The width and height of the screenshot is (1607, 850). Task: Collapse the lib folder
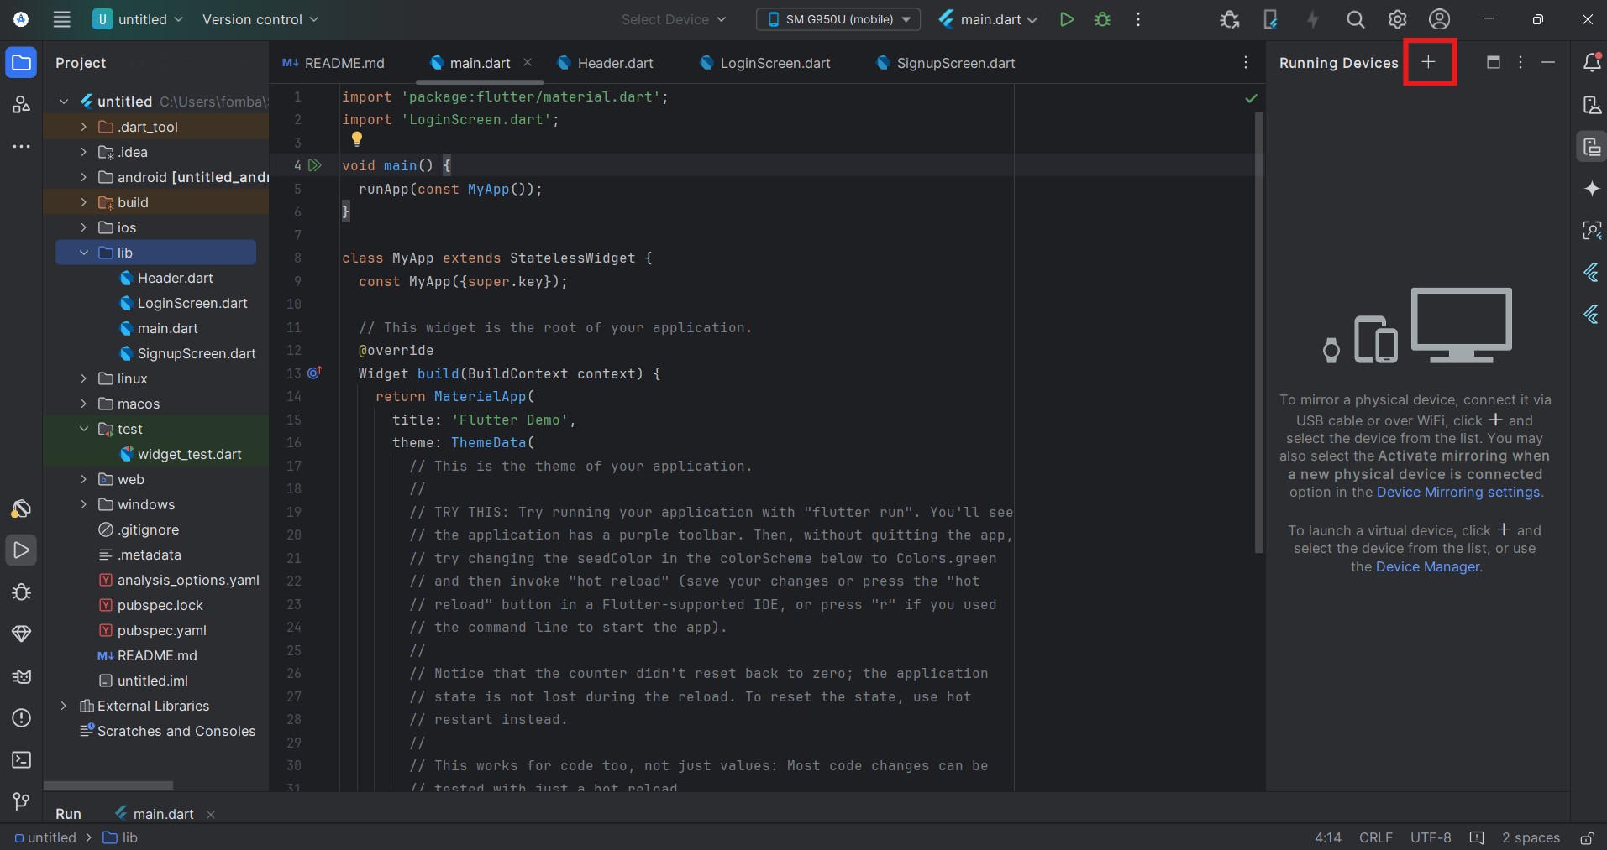click(x=83, y=253)
